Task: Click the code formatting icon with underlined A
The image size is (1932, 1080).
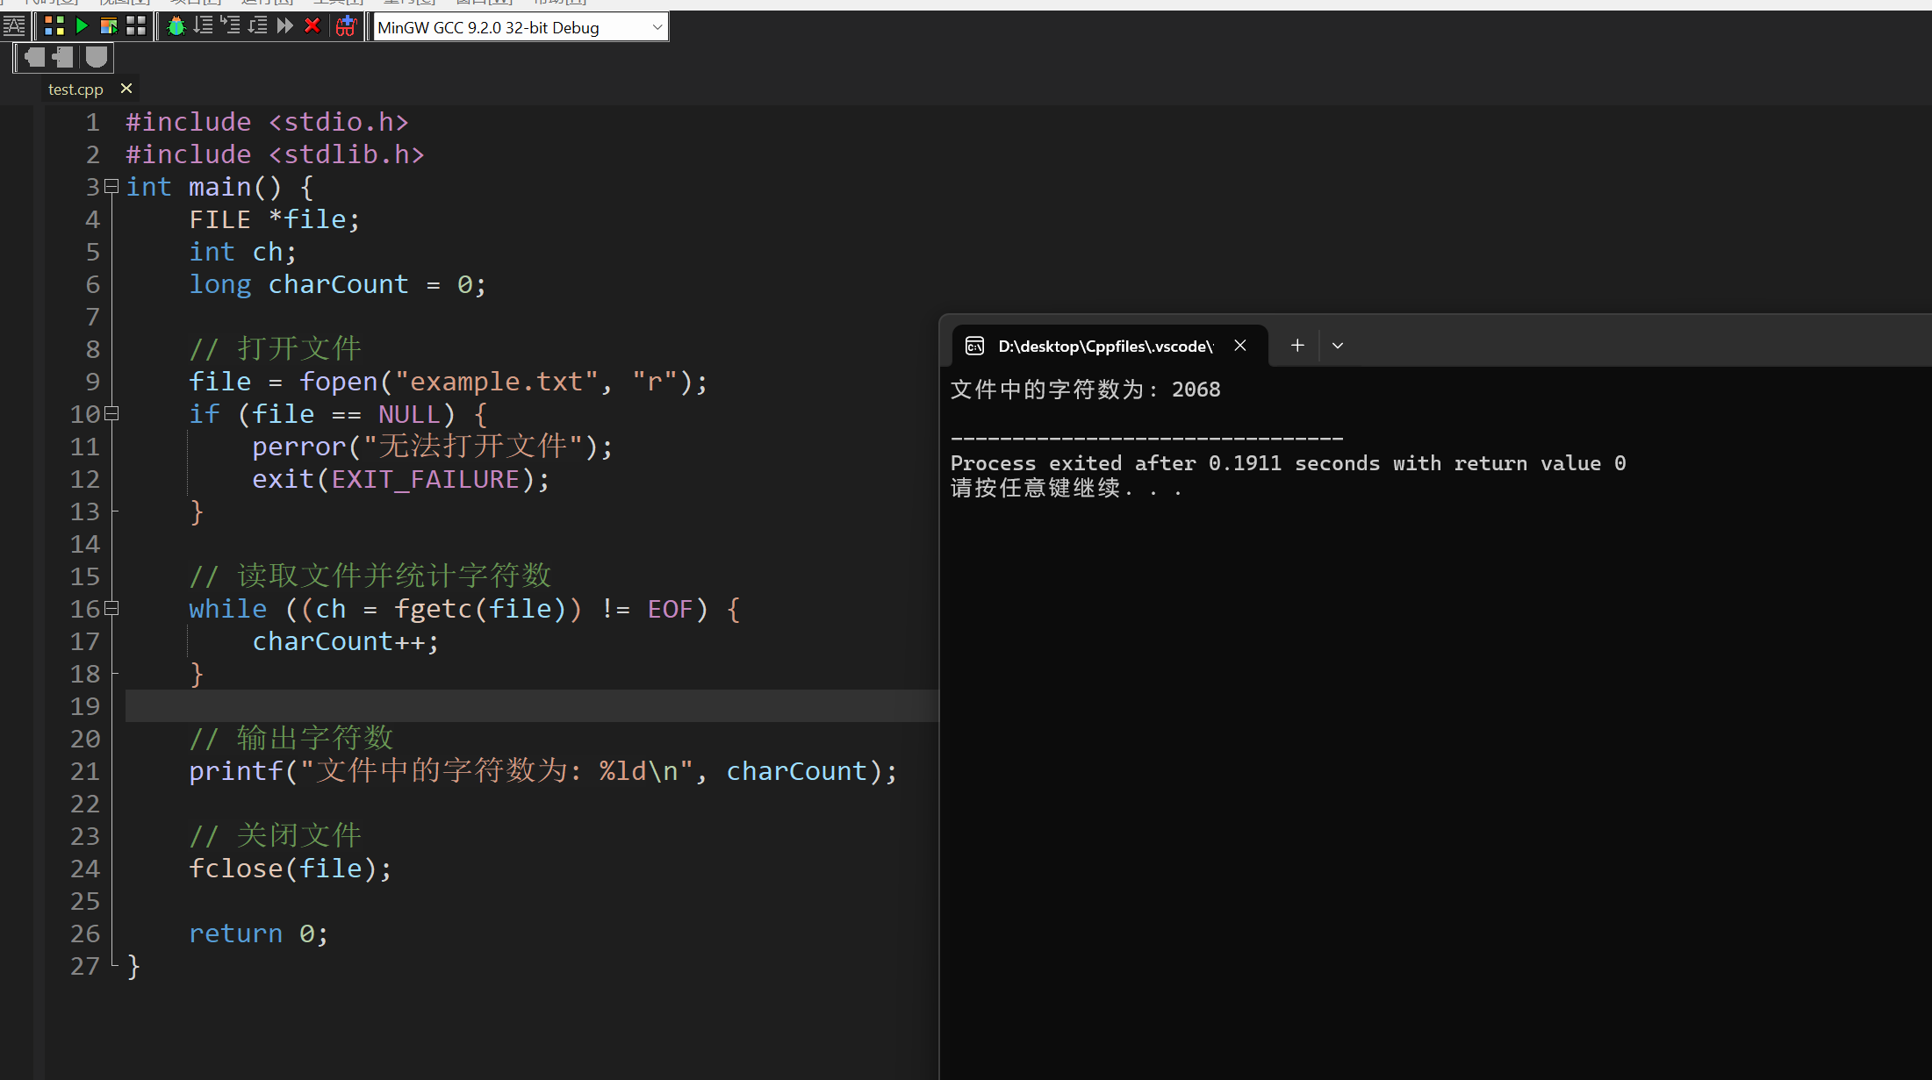Action: (14, 26)
